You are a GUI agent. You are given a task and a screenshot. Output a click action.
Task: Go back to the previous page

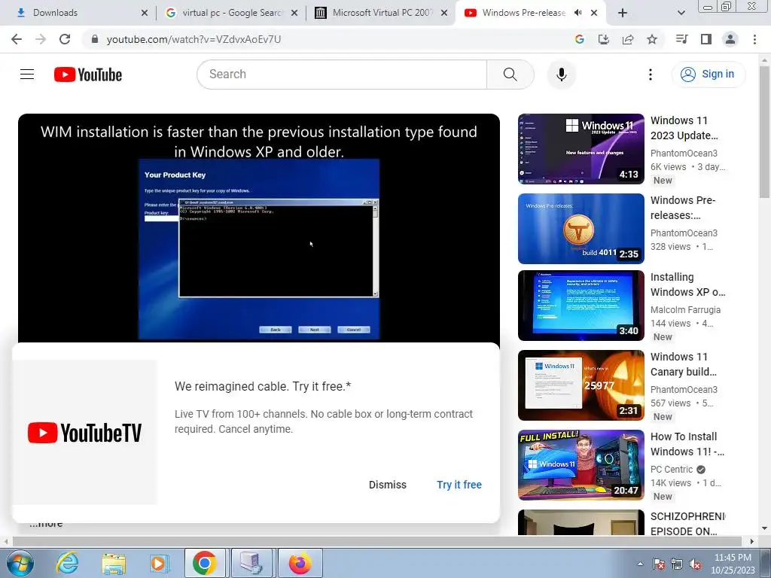click(17, 39)
